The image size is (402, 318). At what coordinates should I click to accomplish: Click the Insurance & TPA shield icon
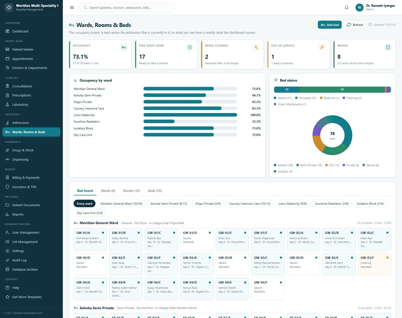pos(8,187)
